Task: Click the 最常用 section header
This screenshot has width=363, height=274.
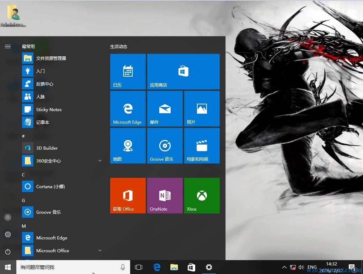Action: click(x=28, y=46)
